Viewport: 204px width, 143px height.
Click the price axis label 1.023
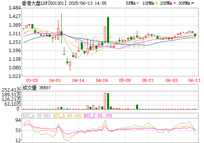[x=15, y=76]
